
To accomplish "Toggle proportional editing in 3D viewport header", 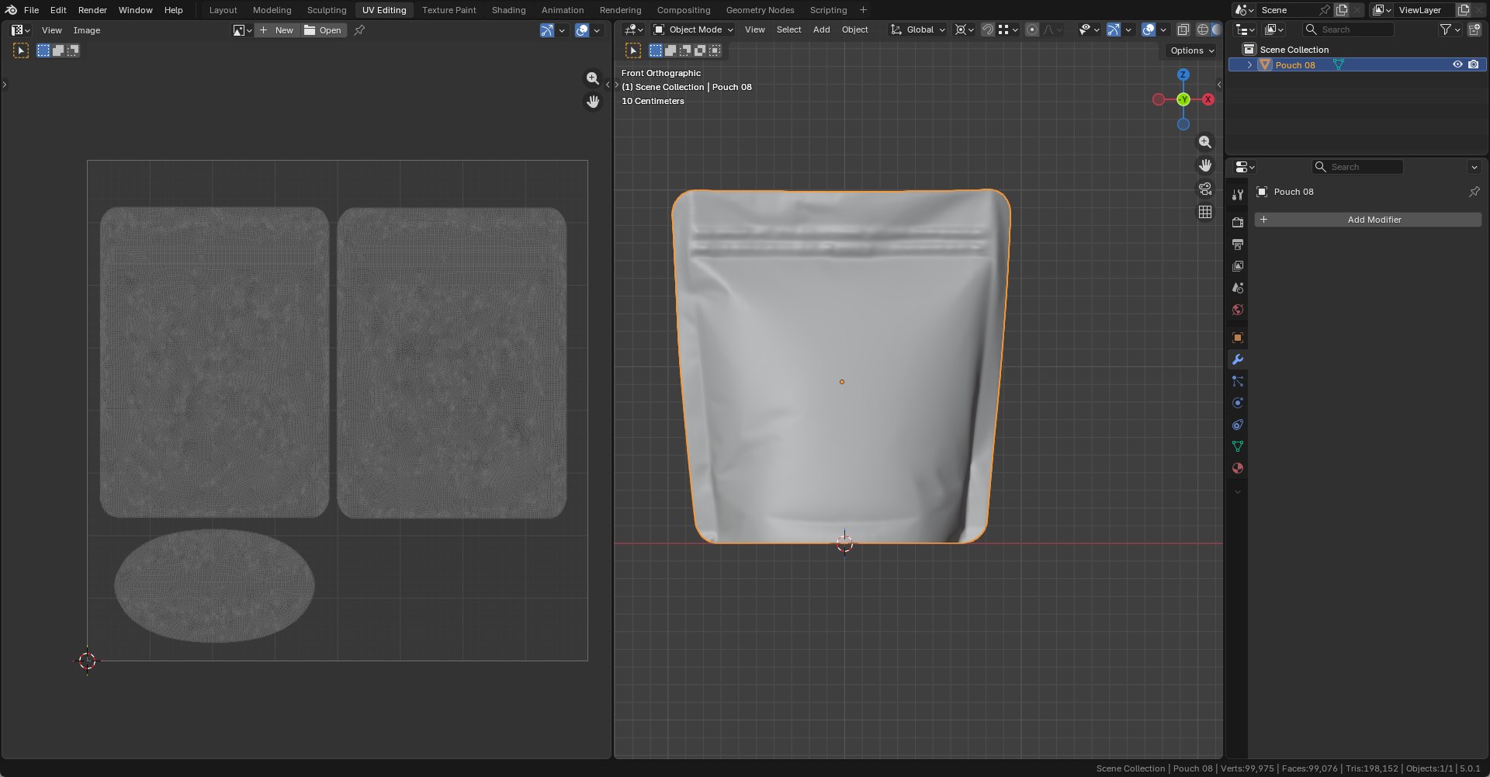I will coord(1031,29).
